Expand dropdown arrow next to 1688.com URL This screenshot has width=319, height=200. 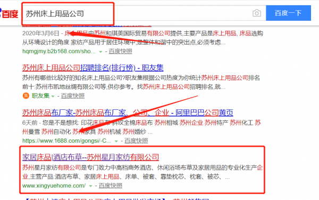(x=116, y=141)
